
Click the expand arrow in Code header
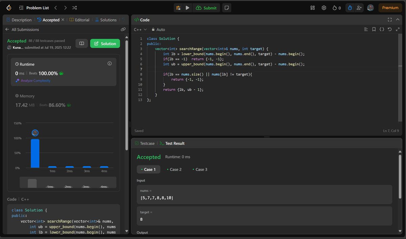(x=398, y=20)
